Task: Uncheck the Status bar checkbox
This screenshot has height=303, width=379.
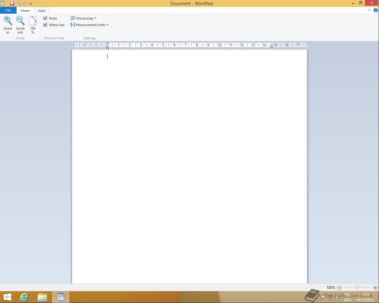Action: (x=45, y=25)
